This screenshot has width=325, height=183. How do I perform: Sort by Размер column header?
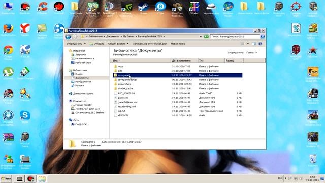234,60
